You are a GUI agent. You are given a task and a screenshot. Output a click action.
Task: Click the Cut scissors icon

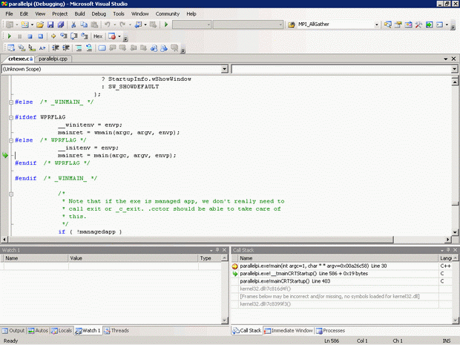pos(73,24)
